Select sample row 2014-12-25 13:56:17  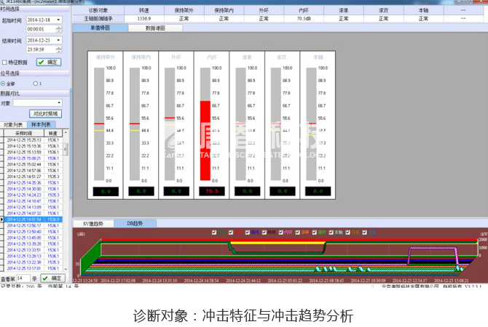click(33, 226)
